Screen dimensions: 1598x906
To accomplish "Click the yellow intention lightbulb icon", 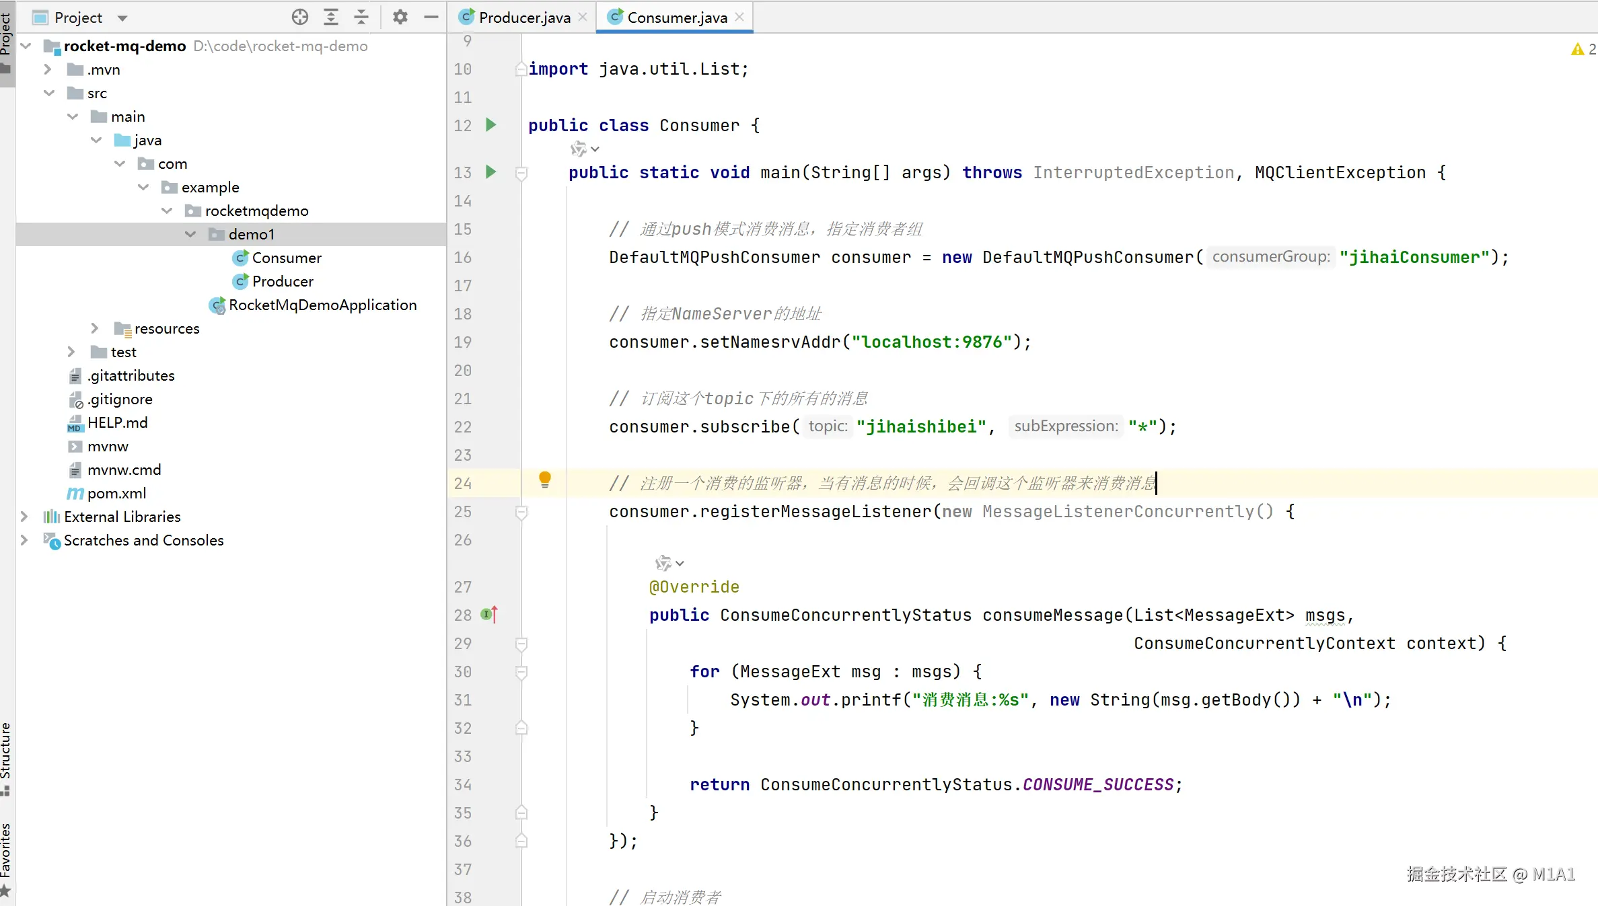I will point(545,480).
